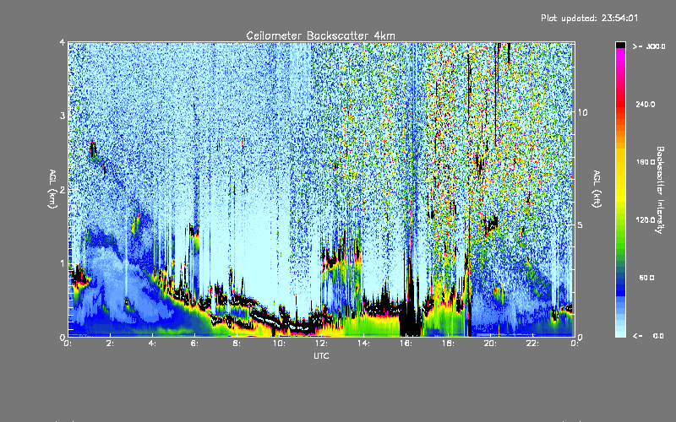Click the '6:' hour tick label
The height and width of the screenshot is (422, 676).
click(x=194, y=344)
